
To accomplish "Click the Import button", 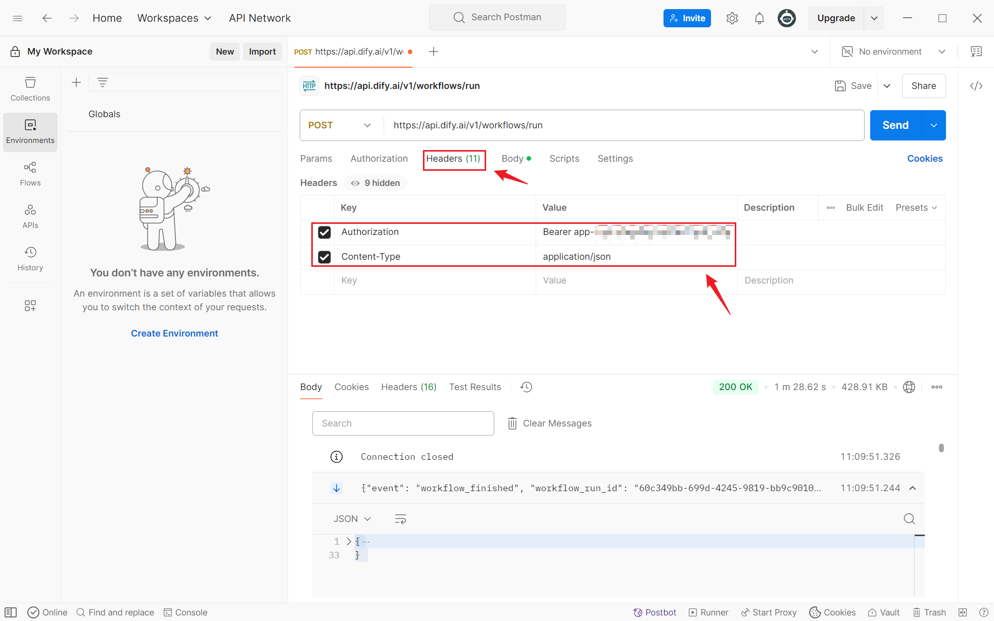I will click(x=262, y=52).
